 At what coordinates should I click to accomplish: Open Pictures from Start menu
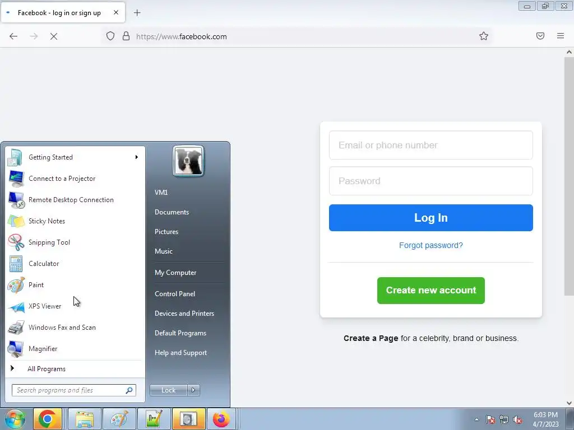[x=166, y=232]
